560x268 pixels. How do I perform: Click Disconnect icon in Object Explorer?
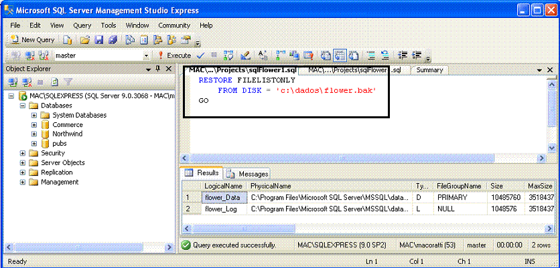27,82
